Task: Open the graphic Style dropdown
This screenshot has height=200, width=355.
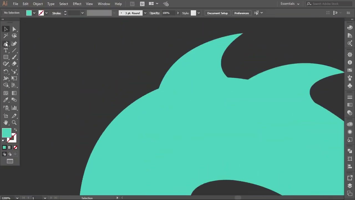Action: [199, 13]
